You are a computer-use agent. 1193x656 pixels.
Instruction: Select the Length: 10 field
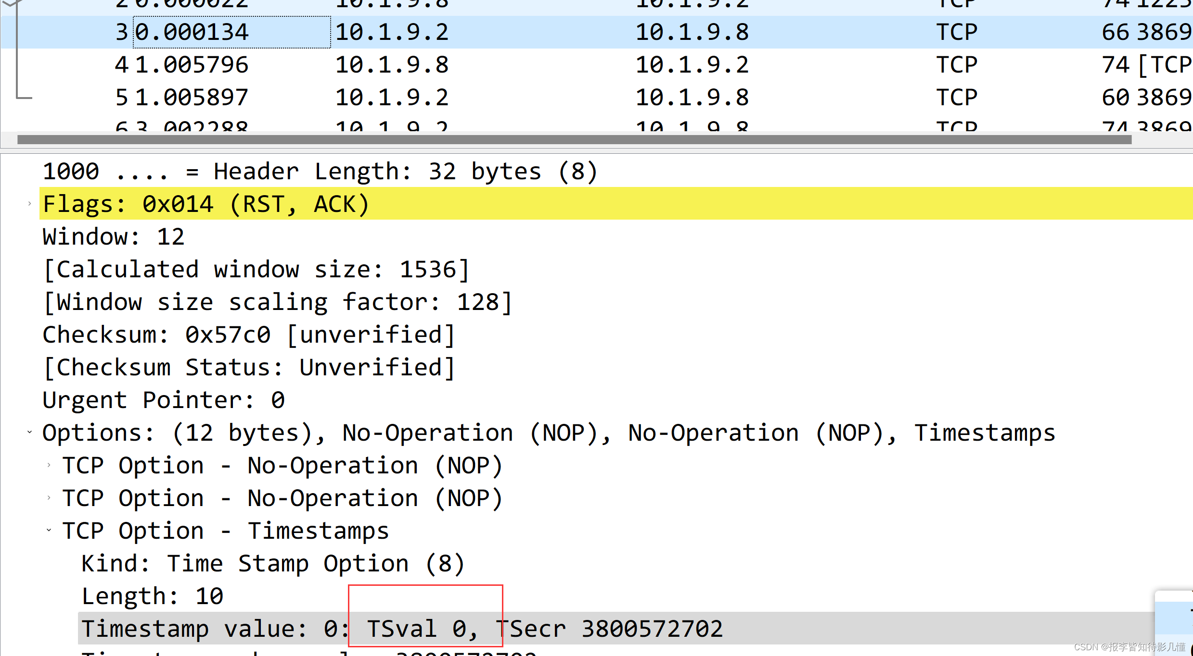(153, 596)
